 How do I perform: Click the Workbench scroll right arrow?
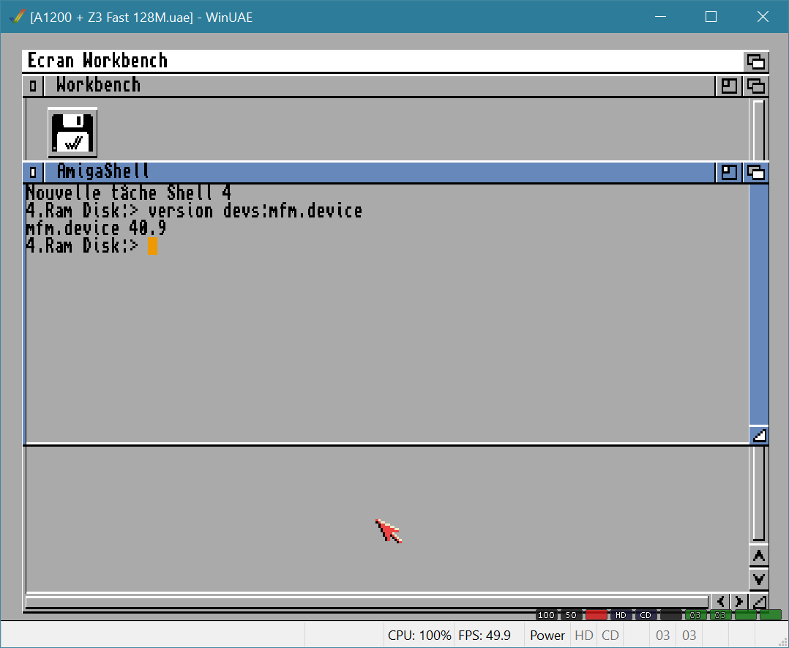tap(738, 602)
